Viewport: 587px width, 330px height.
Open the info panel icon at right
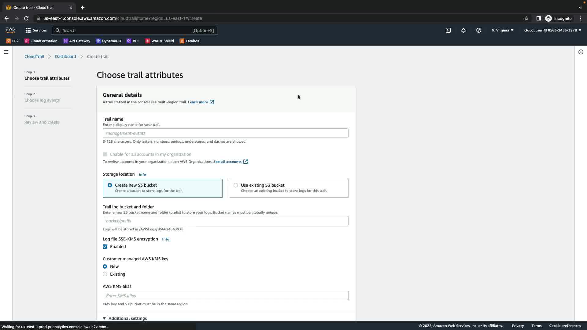click(x=581, y=52)
